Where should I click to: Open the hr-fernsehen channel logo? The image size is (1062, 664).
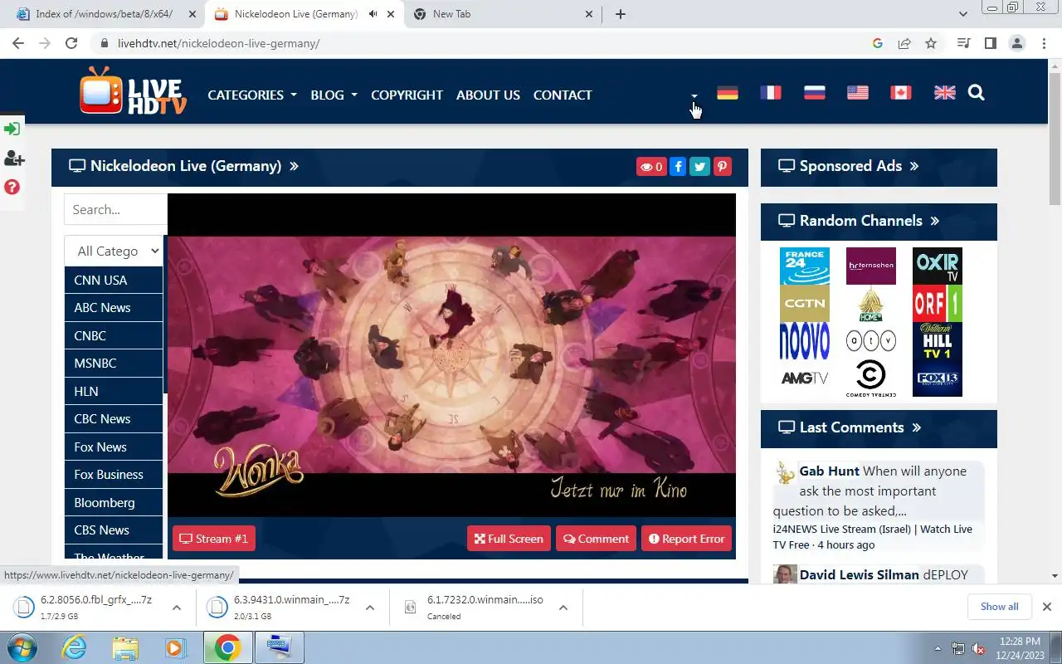click(x=871, y=266)
